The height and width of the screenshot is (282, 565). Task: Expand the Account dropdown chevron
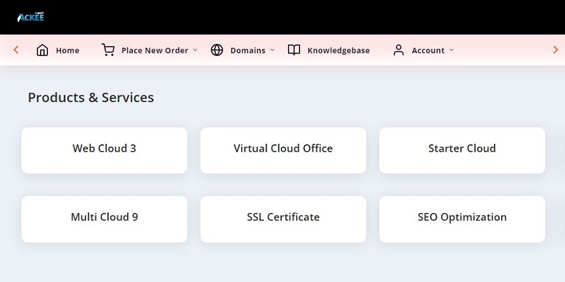(451, 50)
